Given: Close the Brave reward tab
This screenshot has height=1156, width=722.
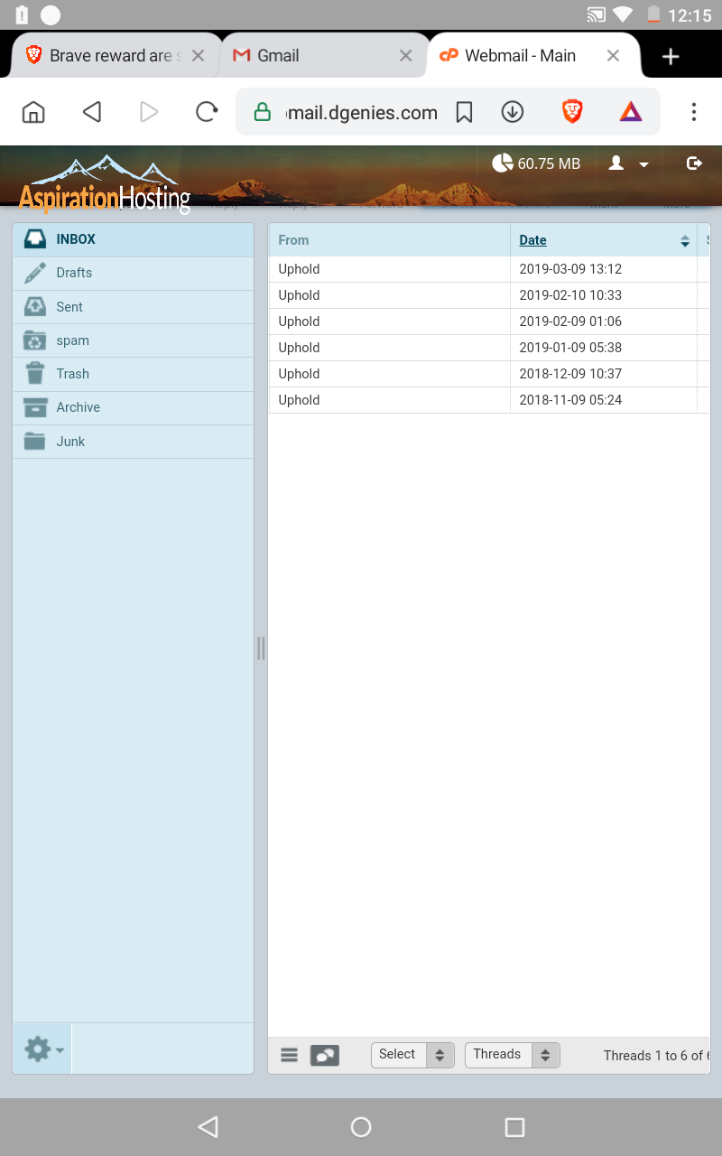Looking at the screenshot, I should click(x=198, y=56).
